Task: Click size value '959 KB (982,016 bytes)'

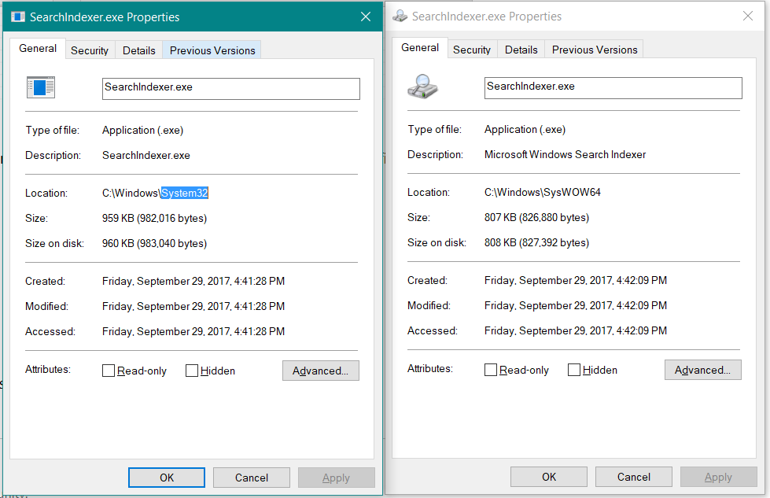Action: coord(154,218)
